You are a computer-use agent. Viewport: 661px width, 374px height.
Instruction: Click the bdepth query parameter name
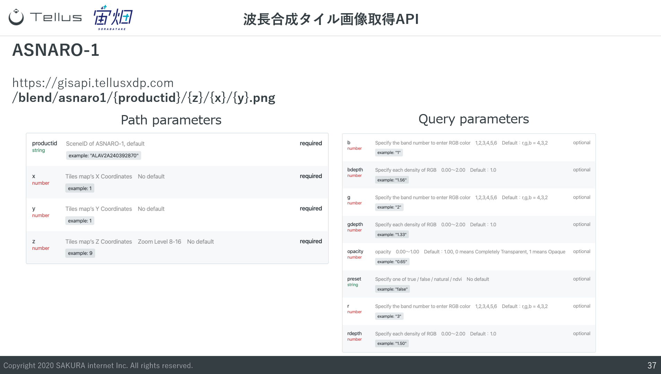tap(355, 169)
